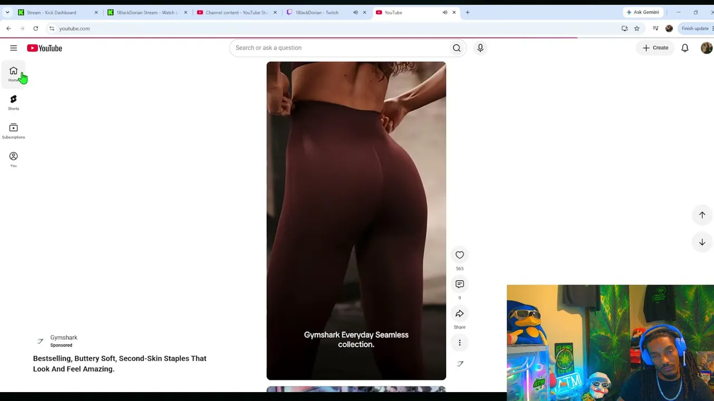The image size is (714, 401).
Task: Click the Gymshark channel avatar
Action: (x=40, y=341)
